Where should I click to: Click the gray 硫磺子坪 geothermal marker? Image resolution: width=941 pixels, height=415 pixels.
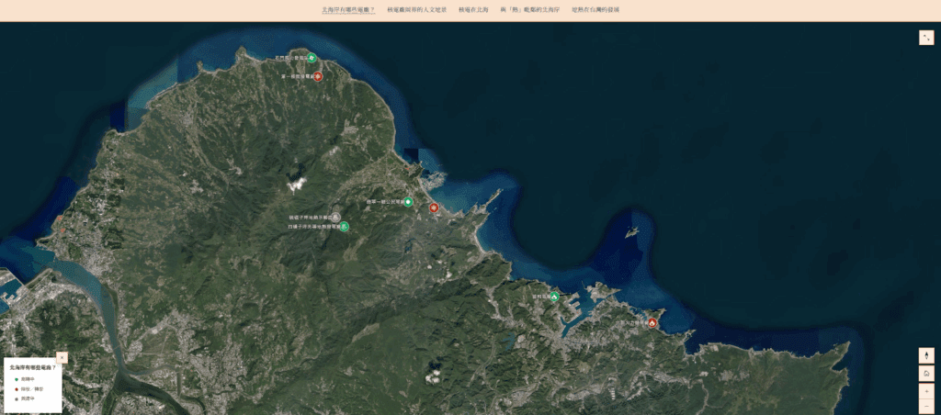pos(335,218)
